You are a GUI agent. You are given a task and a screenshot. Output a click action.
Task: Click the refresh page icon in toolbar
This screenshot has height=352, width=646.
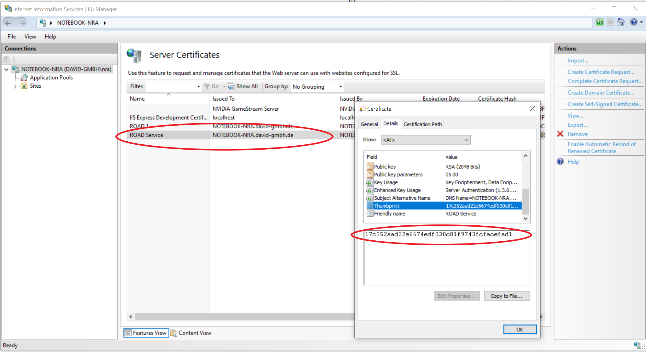[600, 22]
